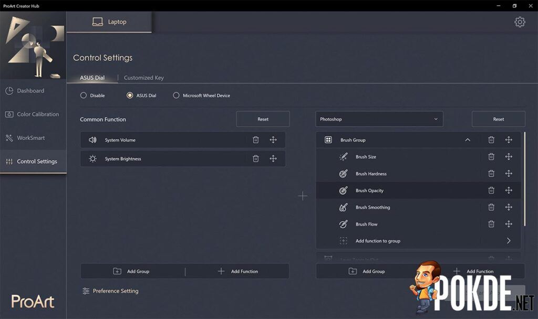Click the ProArt artwork thumbnail
Screen dimensions: 538x319
pos(33,45)
